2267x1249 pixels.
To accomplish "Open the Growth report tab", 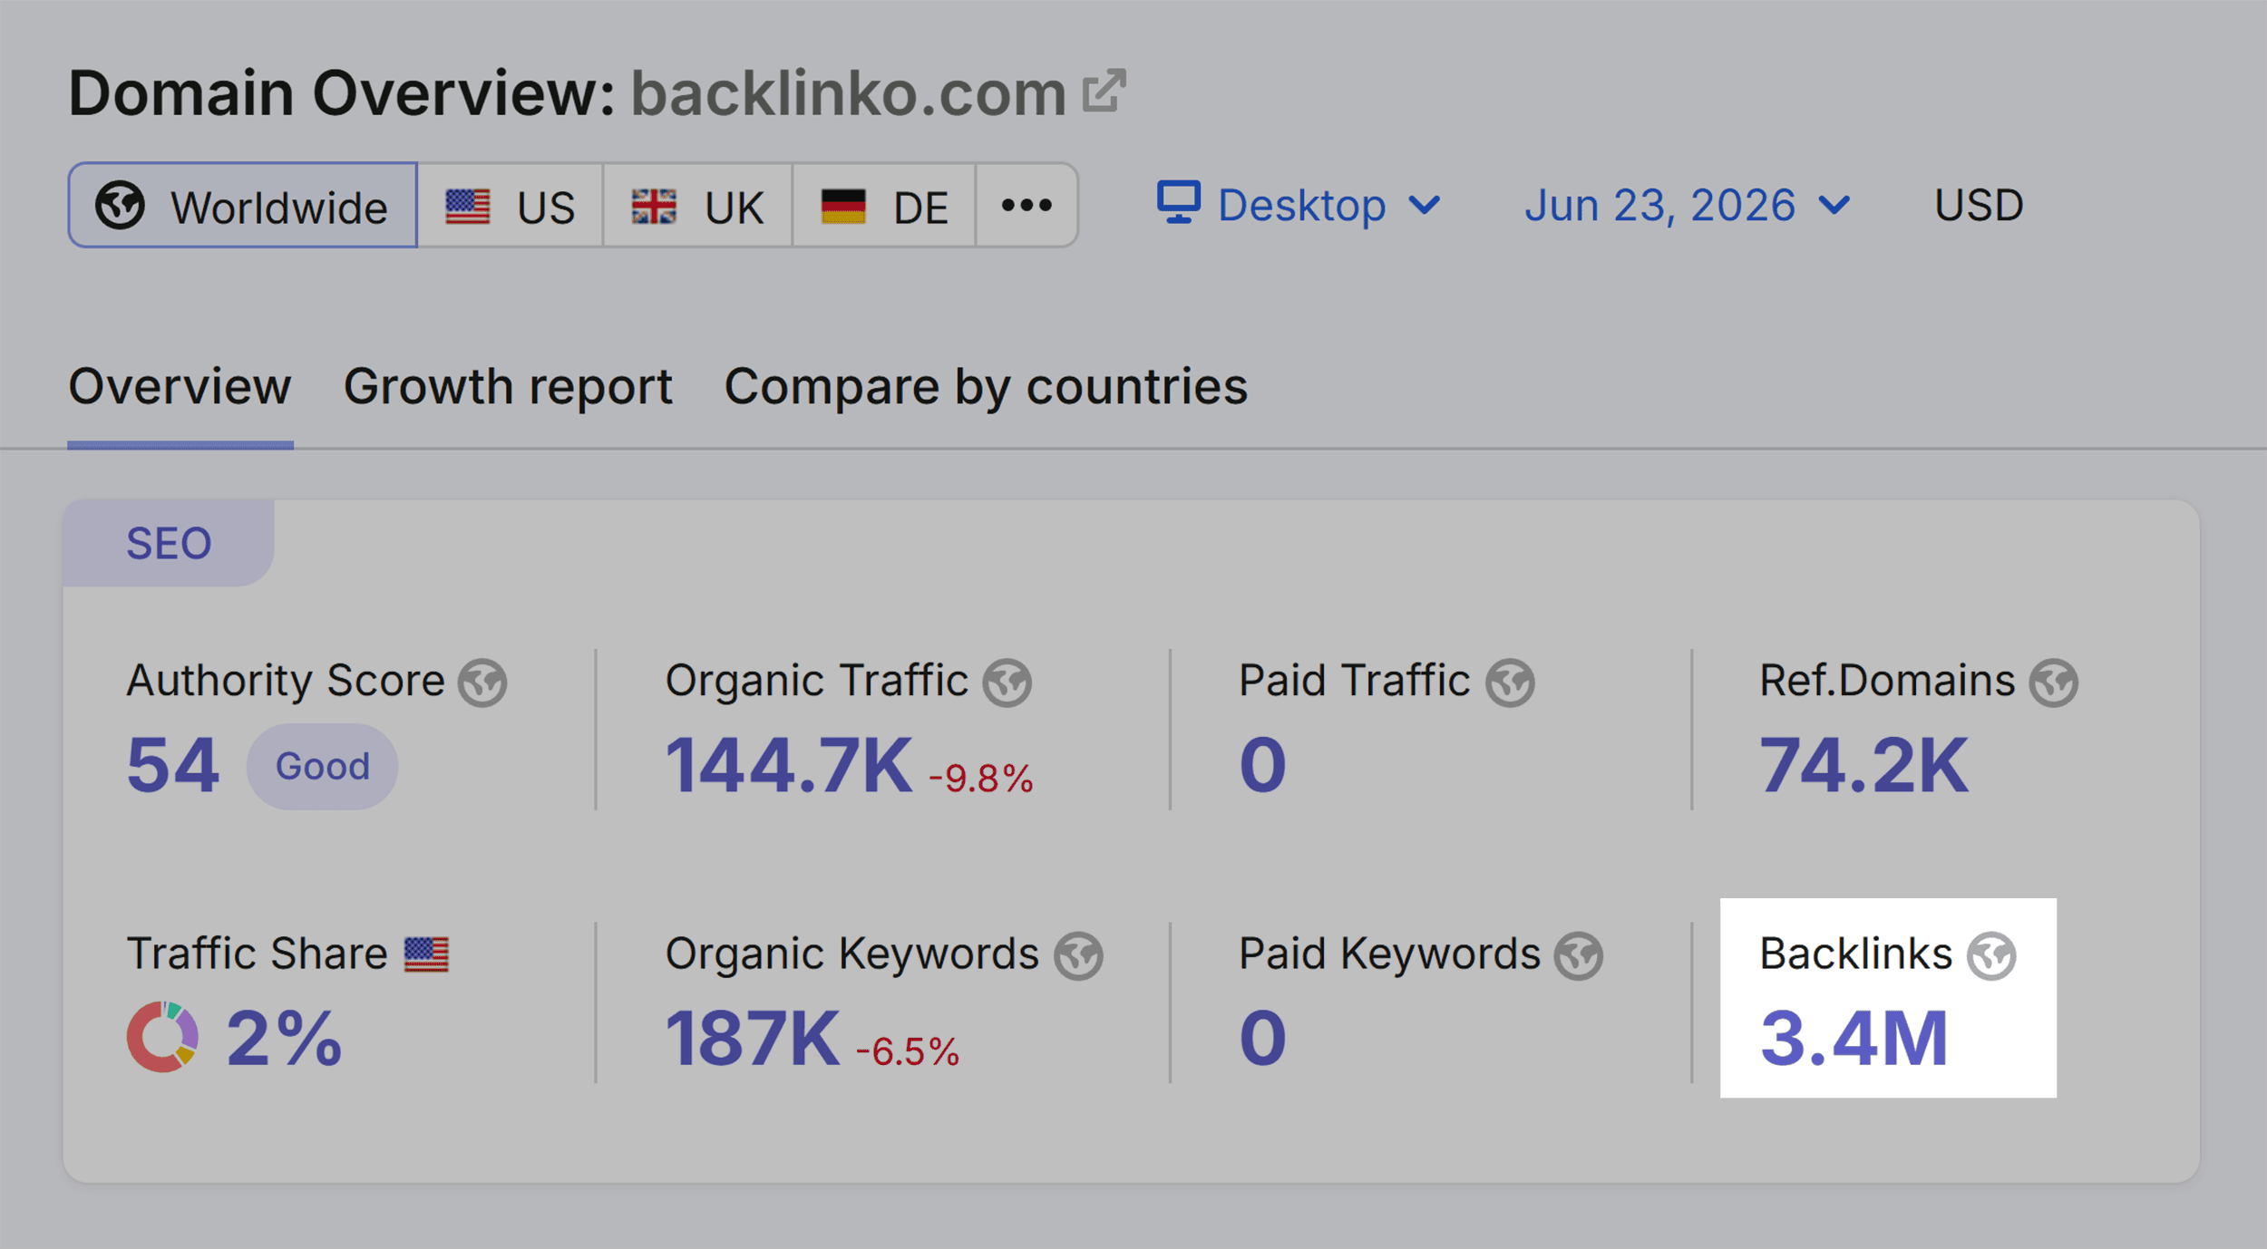I will click(x=508, y=387).
